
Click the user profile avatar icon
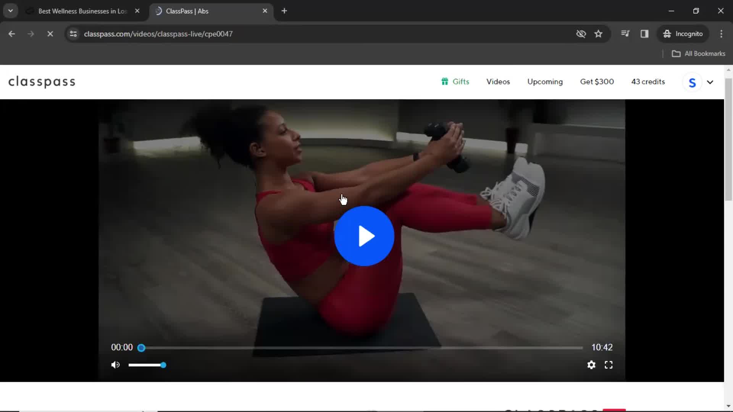pos(692,82)
